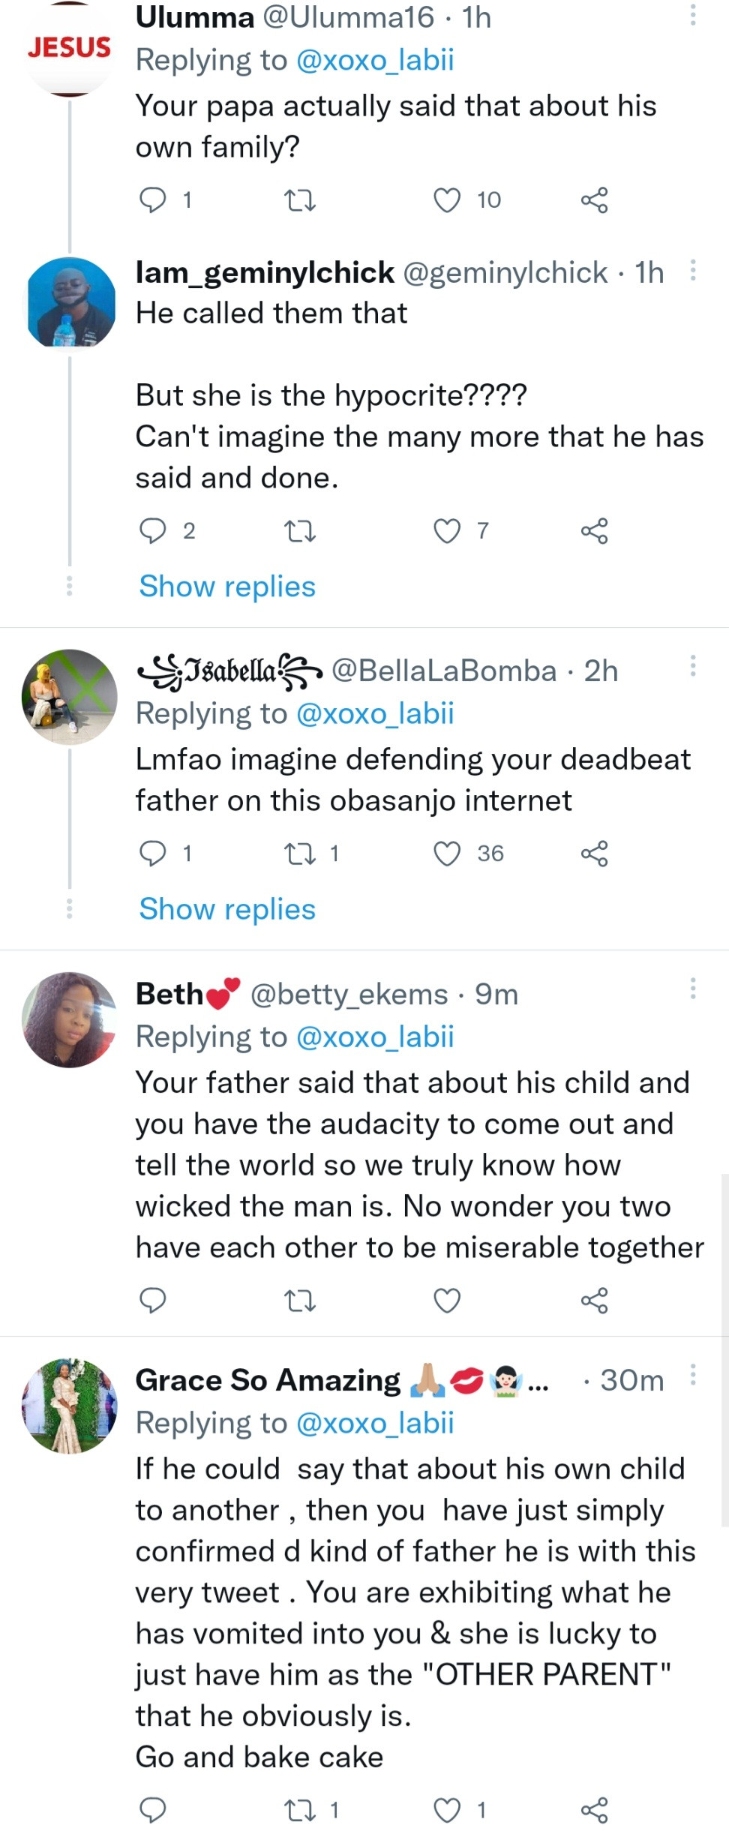Image resolution: width=729 pixels, height=1840 pixels.
Task: Share Iam_geminylchick's hypocrite tweet
Action: 594,531
